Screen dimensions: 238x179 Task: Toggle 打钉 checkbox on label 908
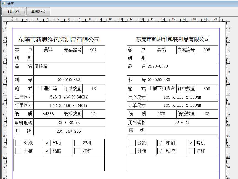click(x=191, y=151)
